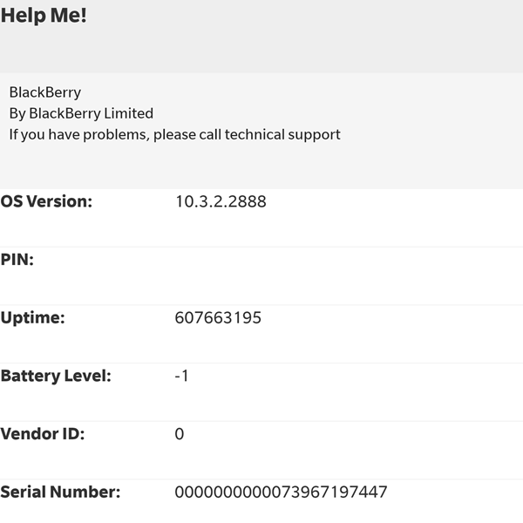Click the By BlackBerry Limited line
Image resolution: width=523 pixels, height=523 pixels.
click(x=81, y=113)
